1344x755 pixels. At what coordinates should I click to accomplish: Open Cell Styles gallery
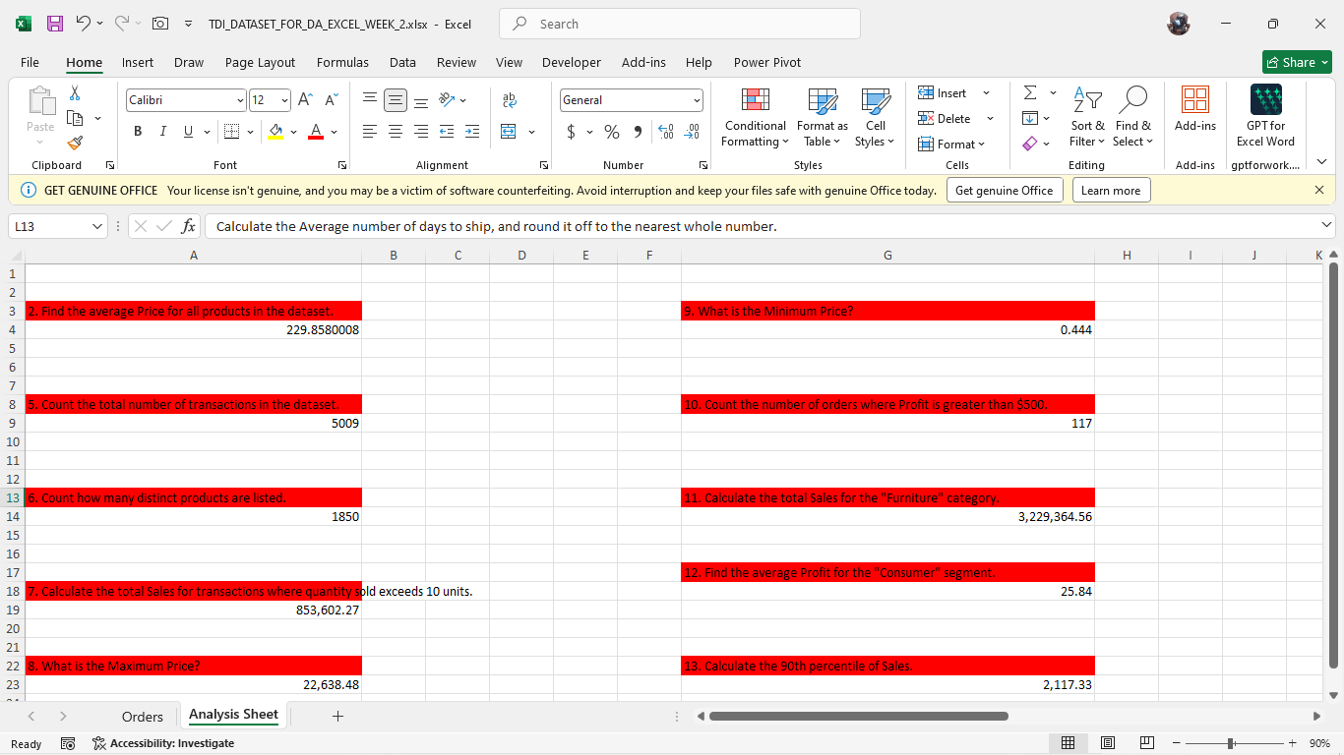coord(875,117)
